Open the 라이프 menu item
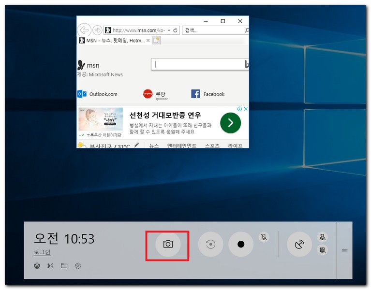The width and height of the screenshot is (371, 290). [235, 145]
